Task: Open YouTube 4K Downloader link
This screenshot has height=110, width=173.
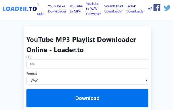Action: point(57,9)
